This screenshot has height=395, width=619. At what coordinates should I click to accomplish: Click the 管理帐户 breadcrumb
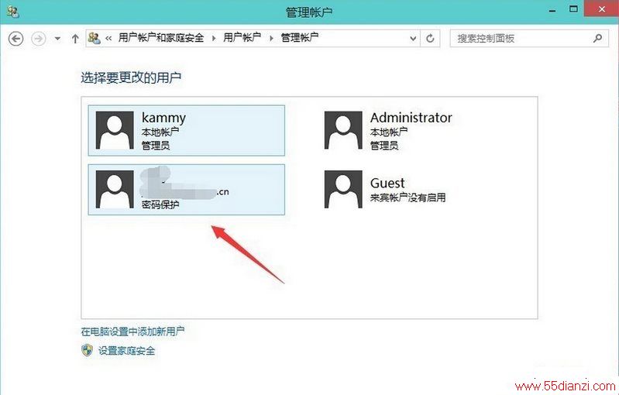coord(300,37)
